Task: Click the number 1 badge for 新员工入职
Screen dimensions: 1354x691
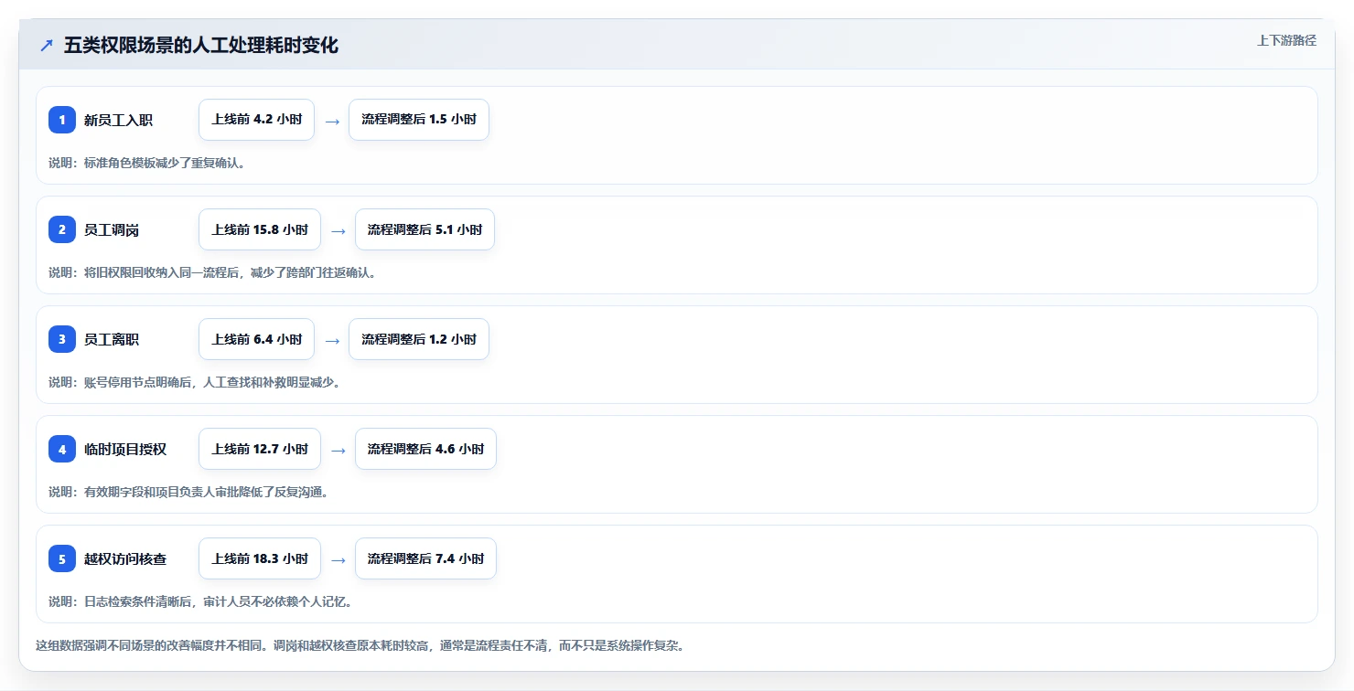Action: pyautogui.click(x=62, y=120)
